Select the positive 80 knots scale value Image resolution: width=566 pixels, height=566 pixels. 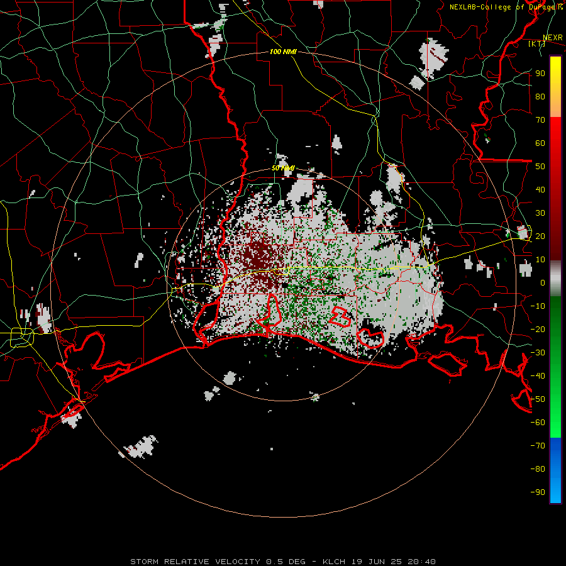point(540,96)
